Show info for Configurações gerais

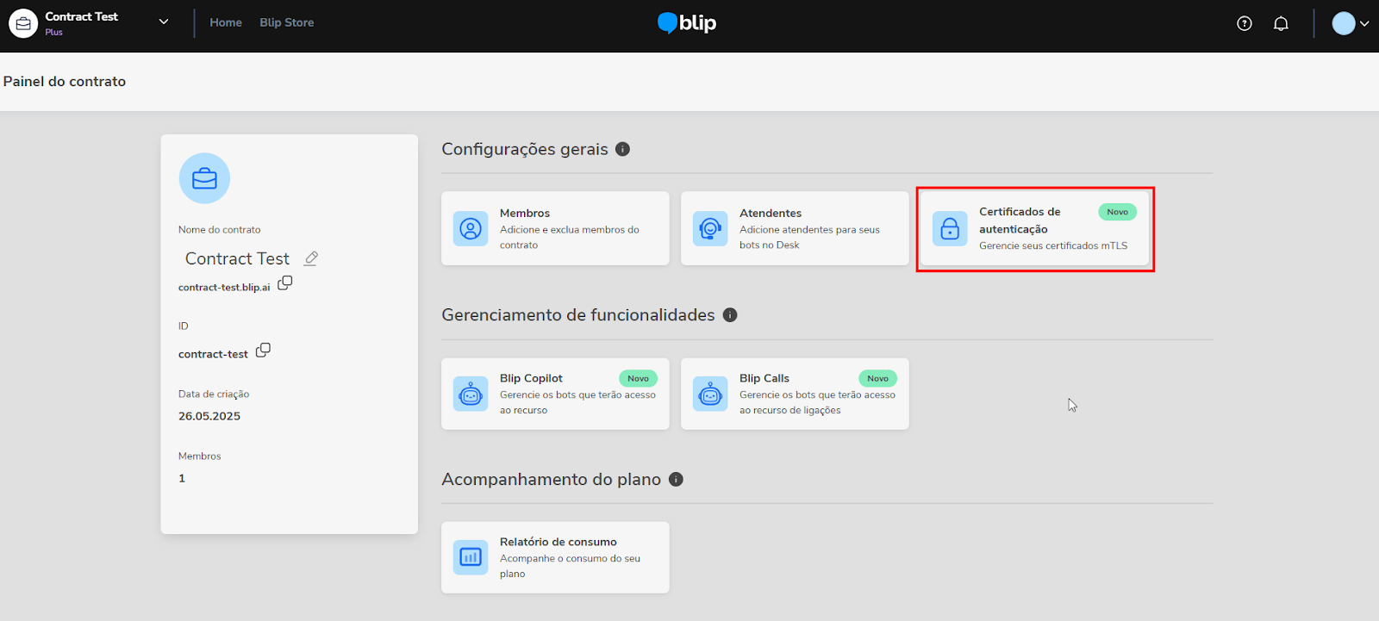click(623, 149)
